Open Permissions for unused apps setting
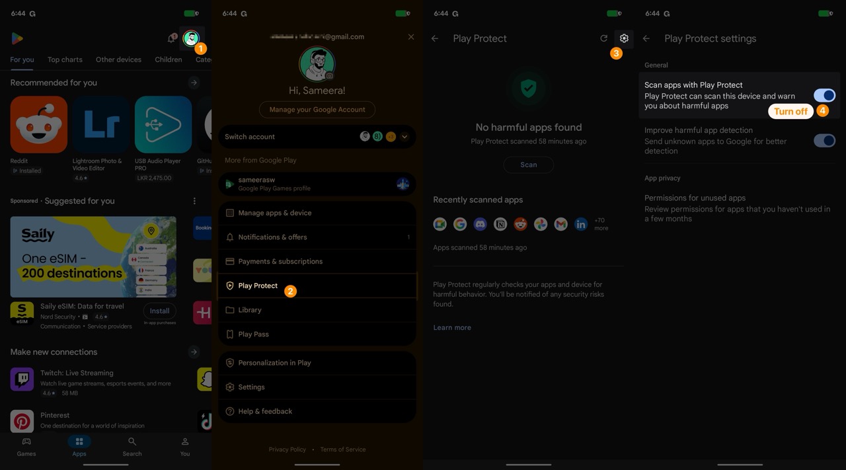The image size is (846, 470). [x=740, y=208]
